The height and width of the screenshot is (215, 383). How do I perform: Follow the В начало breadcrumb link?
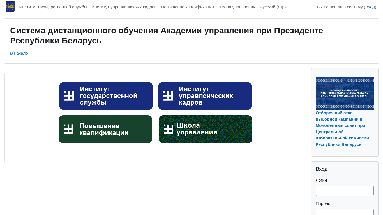click(19, 53)
